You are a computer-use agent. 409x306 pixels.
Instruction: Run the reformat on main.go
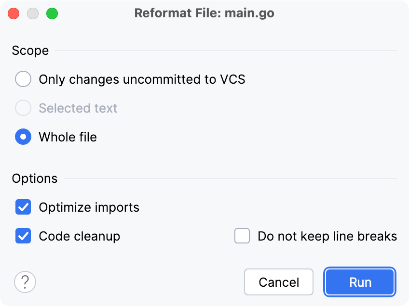pyautogui.click(x=359, y=282)
